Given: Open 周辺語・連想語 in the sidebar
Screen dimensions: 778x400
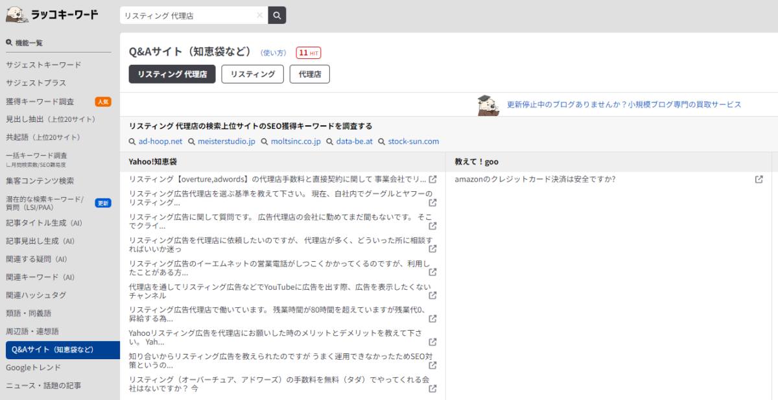Looking at the screenshot, I should (x=32, y=331).
